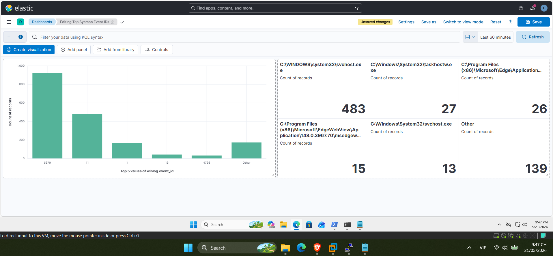The width and height of the screenshot is (553, 256).
Task: Open the help menu icon
Action: click(x=521, y=8)
